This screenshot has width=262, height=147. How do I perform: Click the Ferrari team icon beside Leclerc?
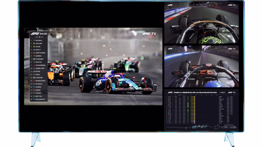click(34, 43)
